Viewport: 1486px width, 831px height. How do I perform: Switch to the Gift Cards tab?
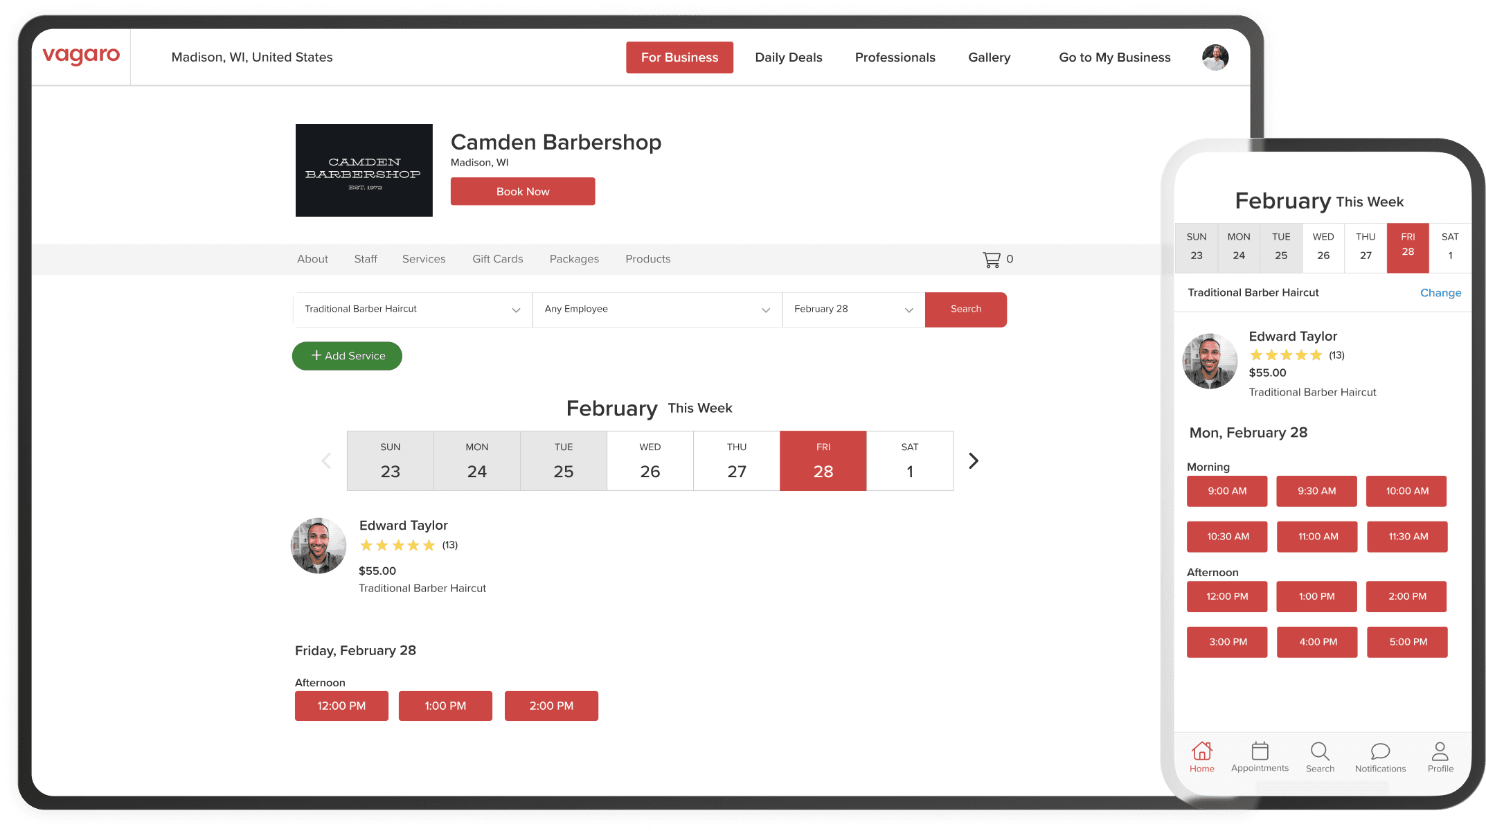(497, 259)
